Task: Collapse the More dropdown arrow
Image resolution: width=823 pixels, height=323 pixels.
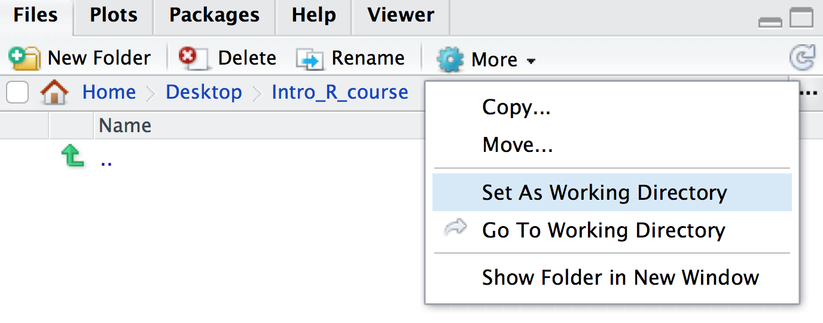Action: (531, 60)
